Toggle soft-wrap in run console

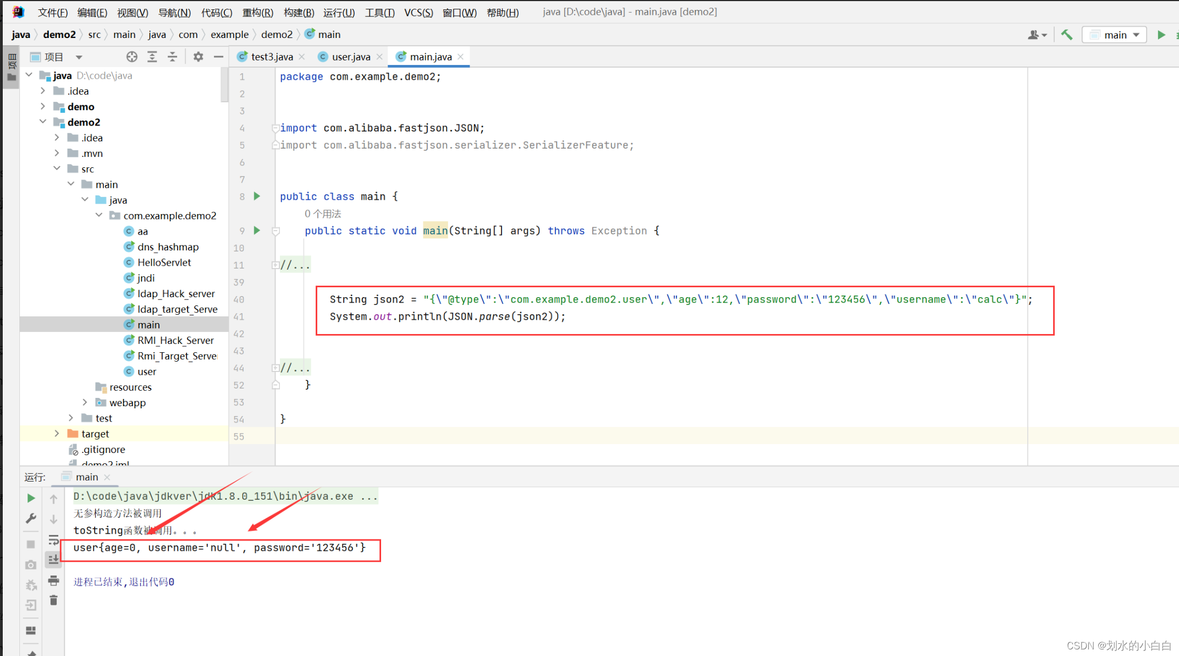tap(53, 540)
